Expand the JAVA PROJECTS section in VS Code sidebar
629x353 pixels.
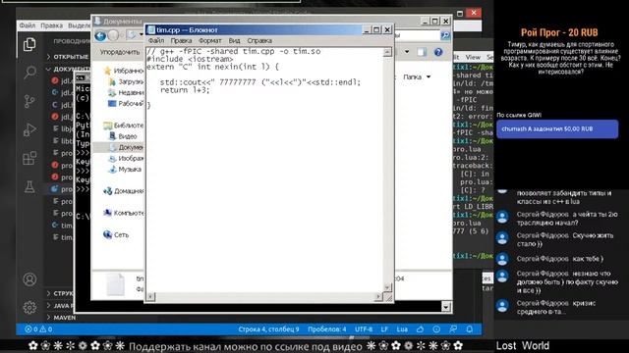[60, 305]
